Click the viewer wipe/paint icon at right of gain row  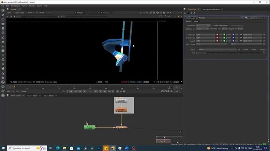[179, 16]
